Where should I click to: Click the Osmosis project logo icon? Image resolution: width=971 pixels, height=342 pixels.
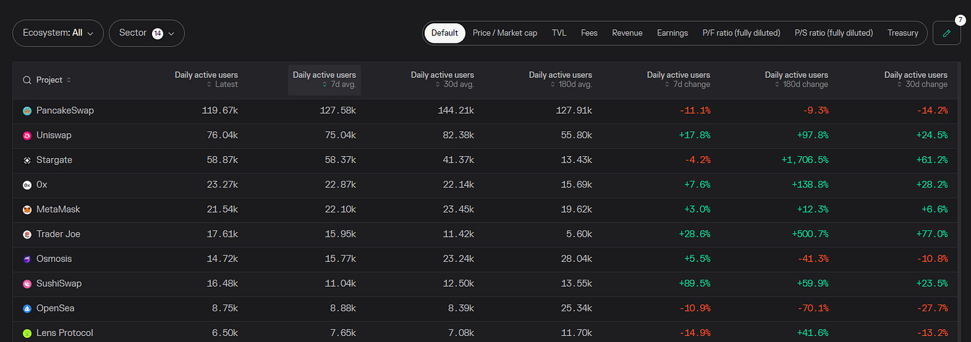27,259
